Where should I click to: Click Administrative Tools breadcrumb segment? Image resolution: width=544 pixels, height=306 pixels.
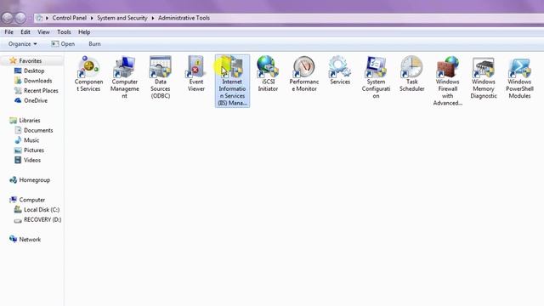pos(184,18)
